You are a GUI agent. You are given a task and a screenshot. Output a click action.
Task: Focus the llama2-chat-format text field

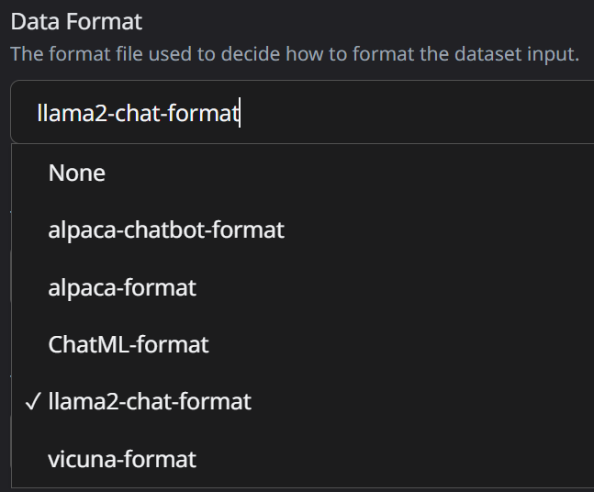[x=138, y=113]
